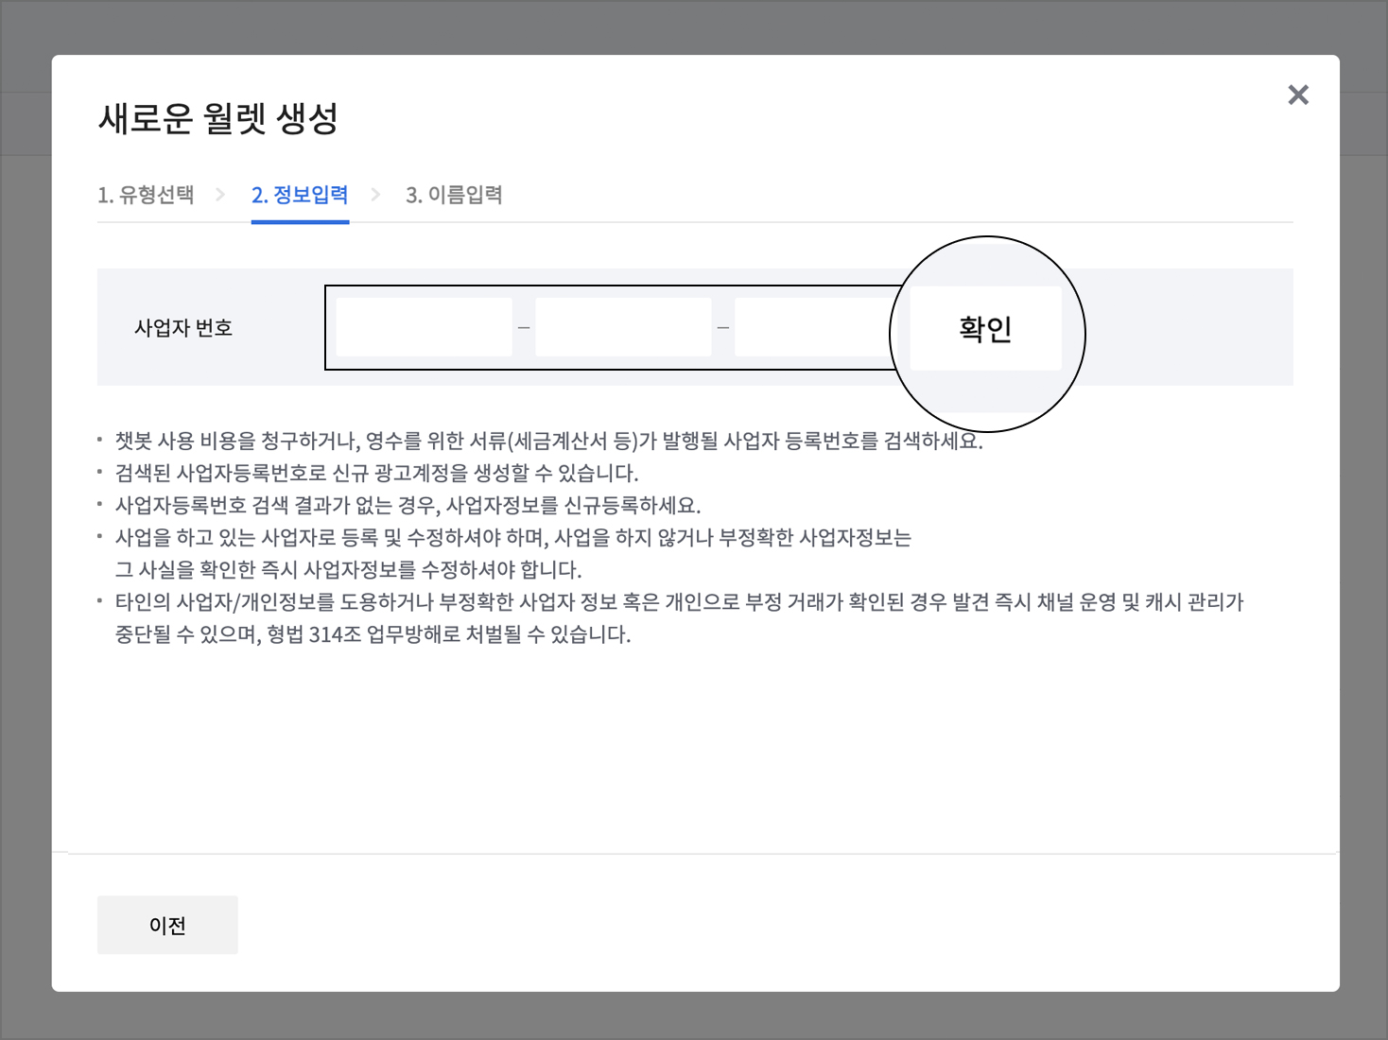Switch to the 3. 이름입력 step
Viewport: 1388px width, 1040px height.
454,195
